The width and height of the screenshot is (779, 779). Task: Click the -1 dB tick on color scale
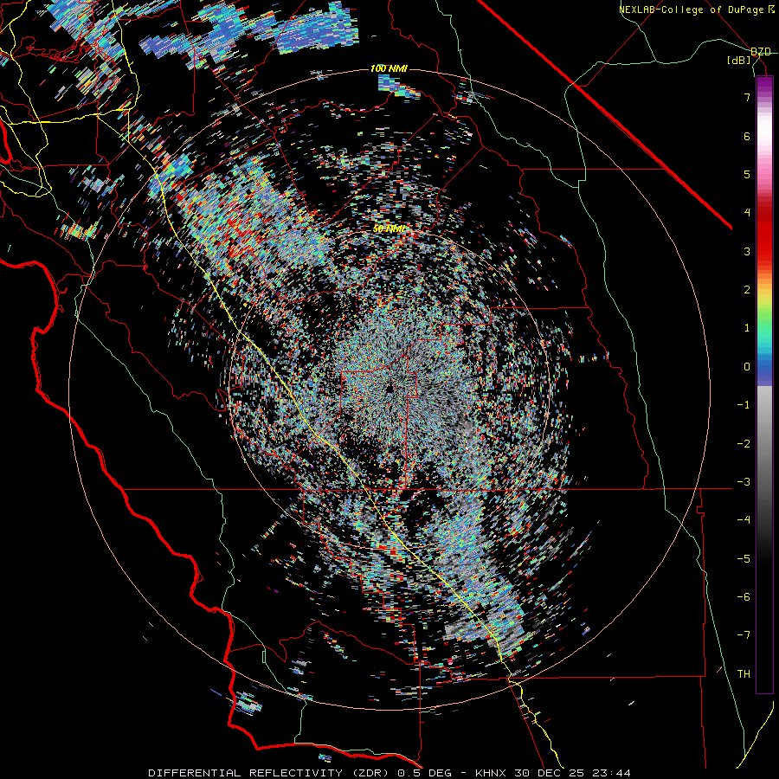pyautogui.click(x=744, y=405)
